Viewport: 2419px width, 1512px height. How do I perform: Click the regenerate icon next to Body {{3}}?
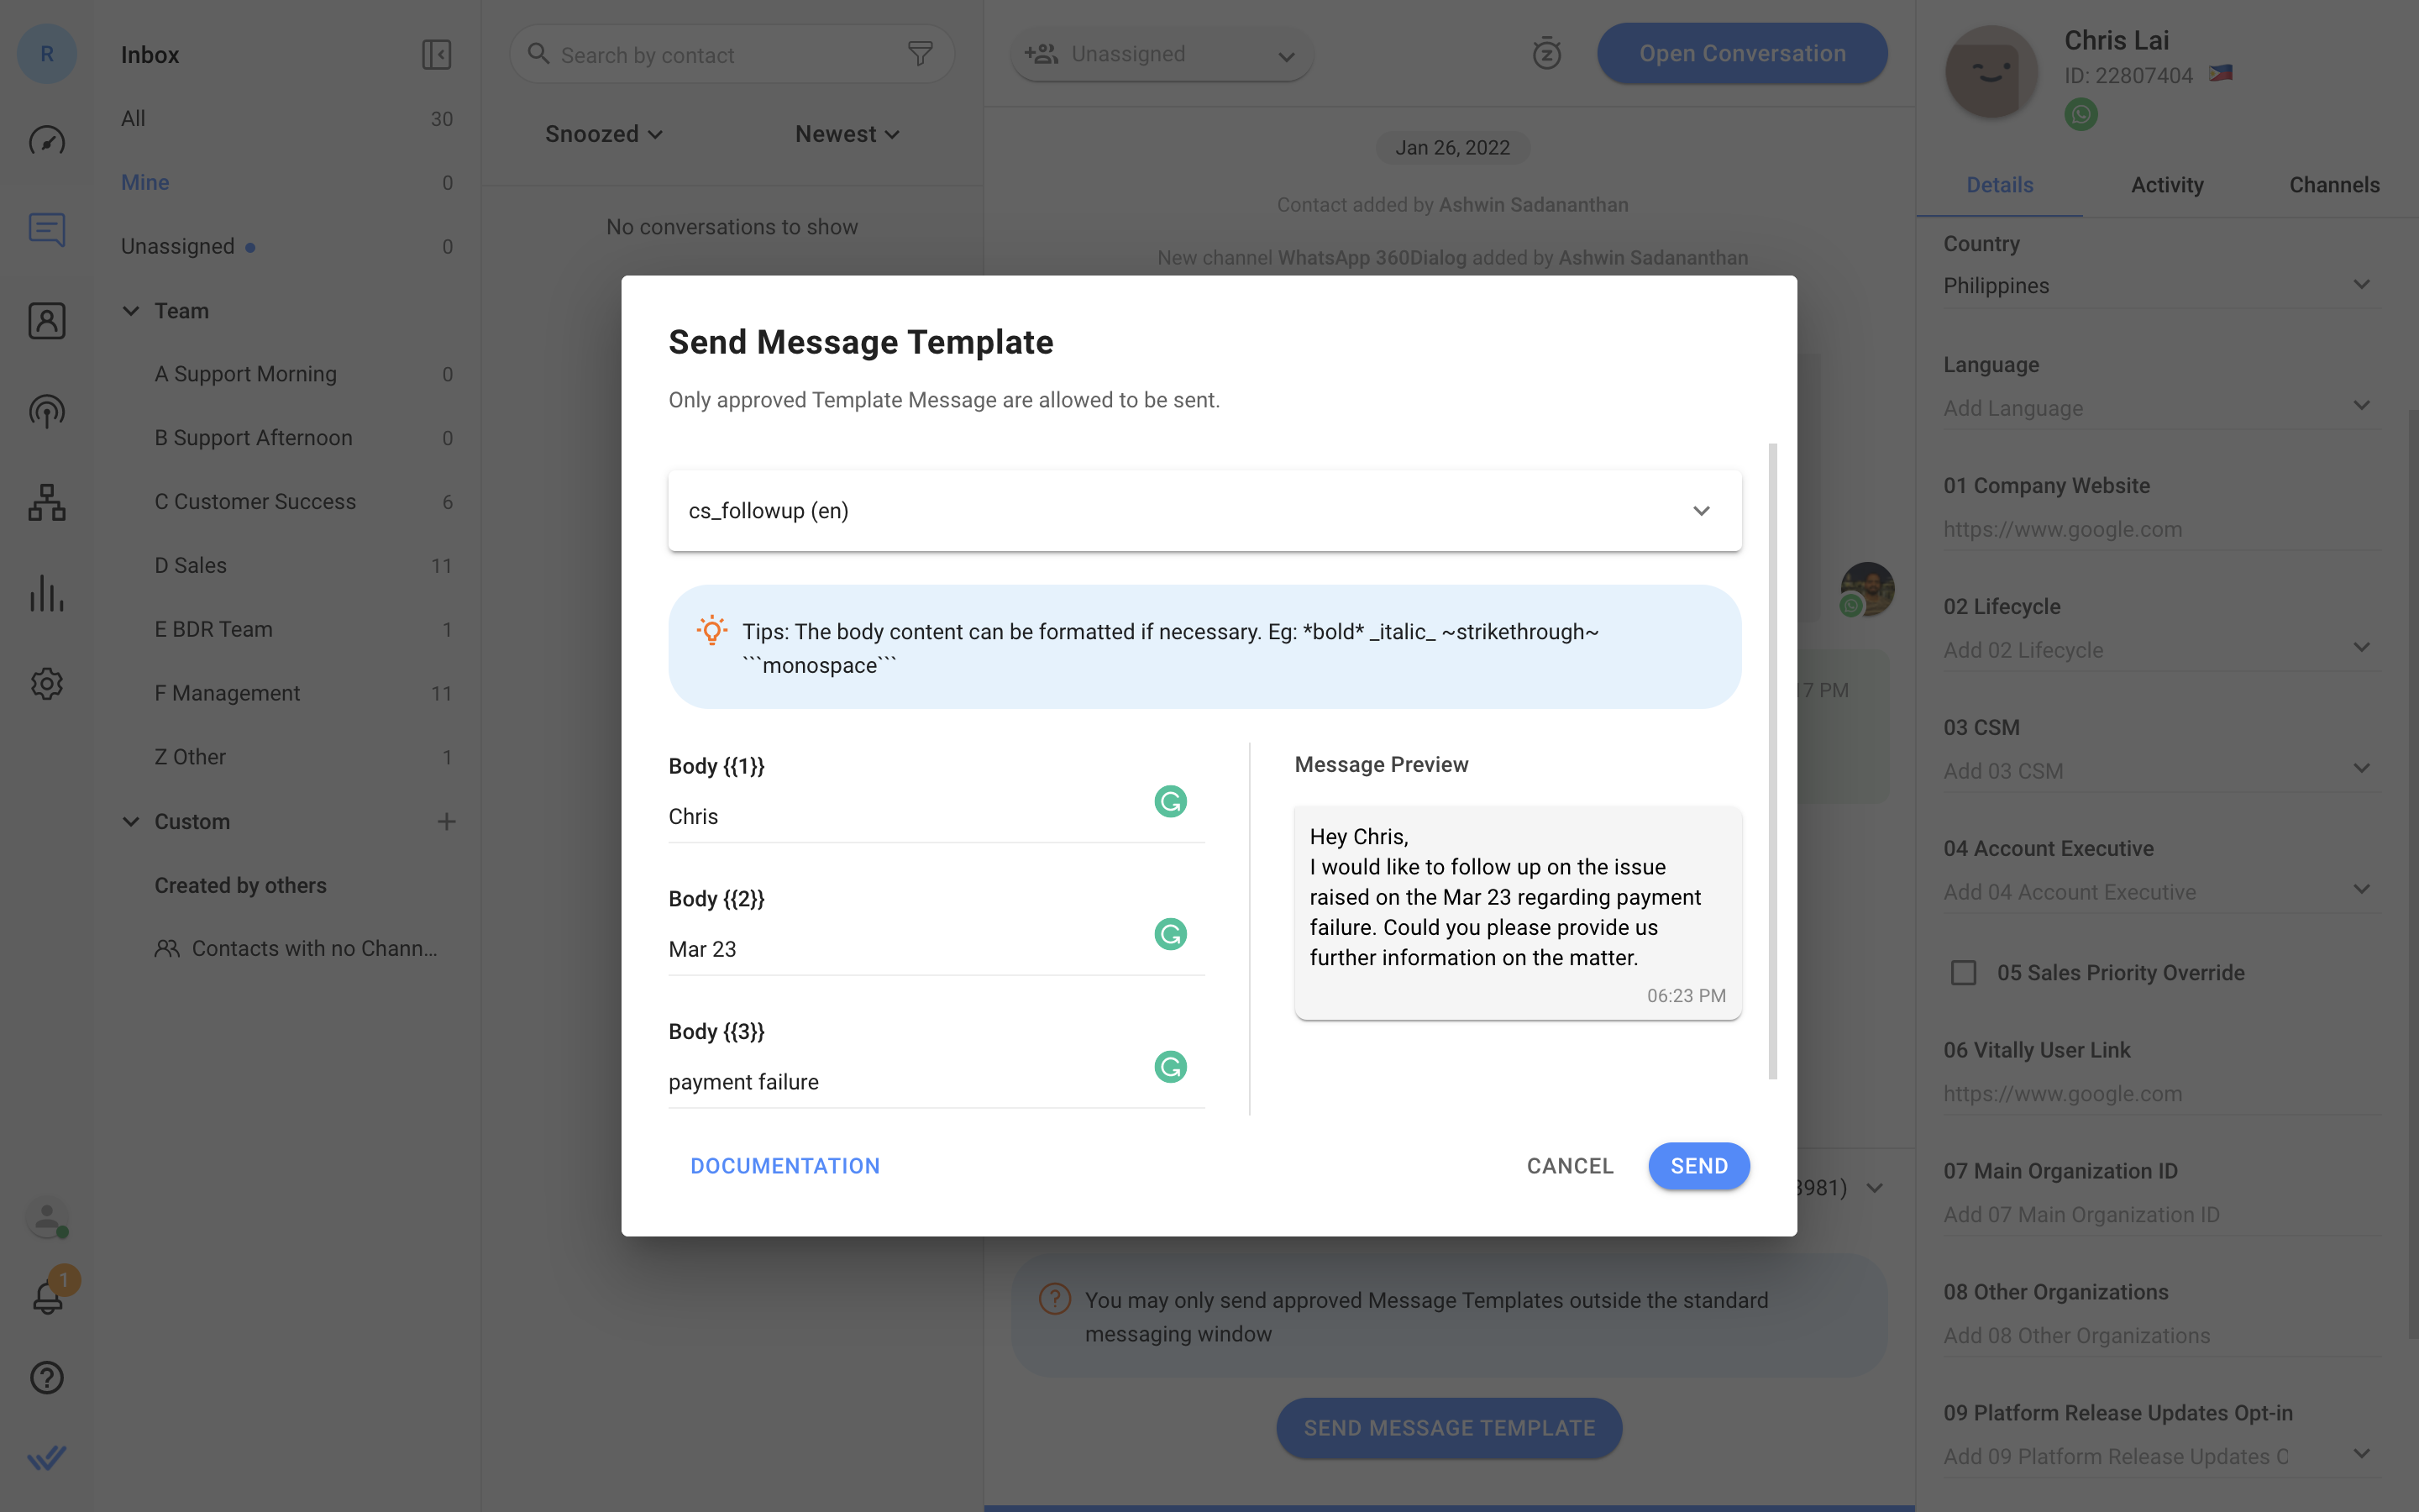coord(1170,1064)
